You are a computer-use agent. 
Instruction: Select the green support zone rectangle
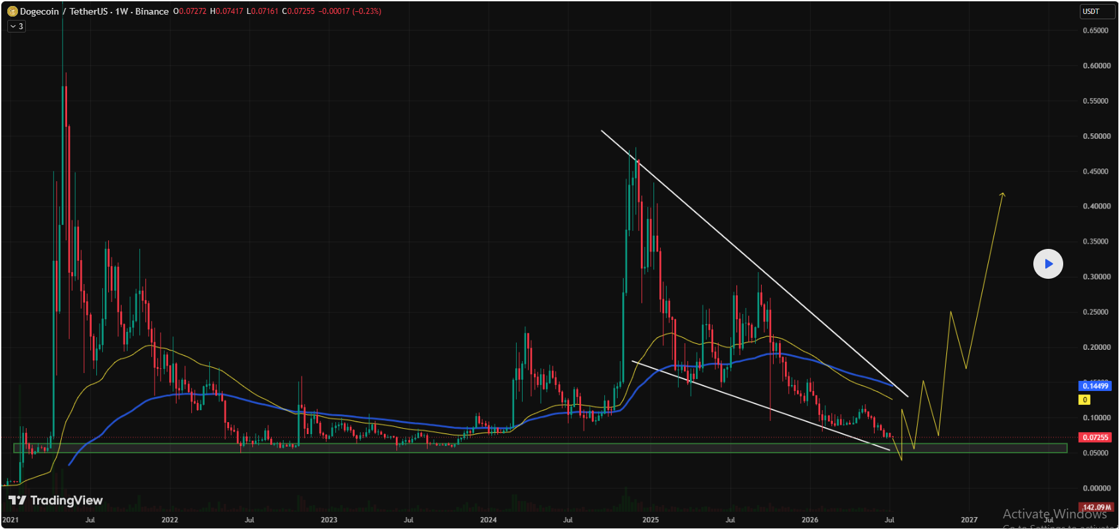(540, 449)
